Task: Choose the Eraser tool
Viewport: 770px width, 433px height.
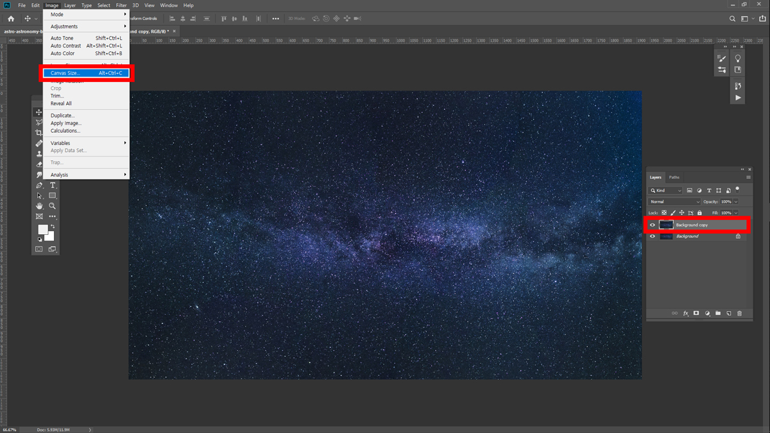Action: (x=39, y=164)
